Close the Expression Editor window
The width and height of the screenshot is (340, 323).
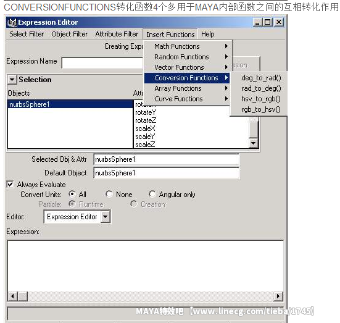pyautogui.click(x=279, y=22)
